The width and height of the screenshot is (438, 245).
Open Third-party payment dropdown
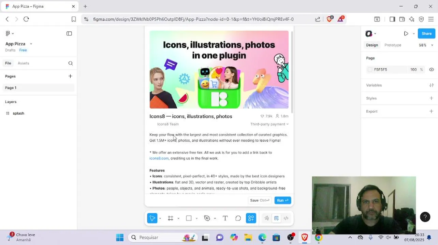269,124
